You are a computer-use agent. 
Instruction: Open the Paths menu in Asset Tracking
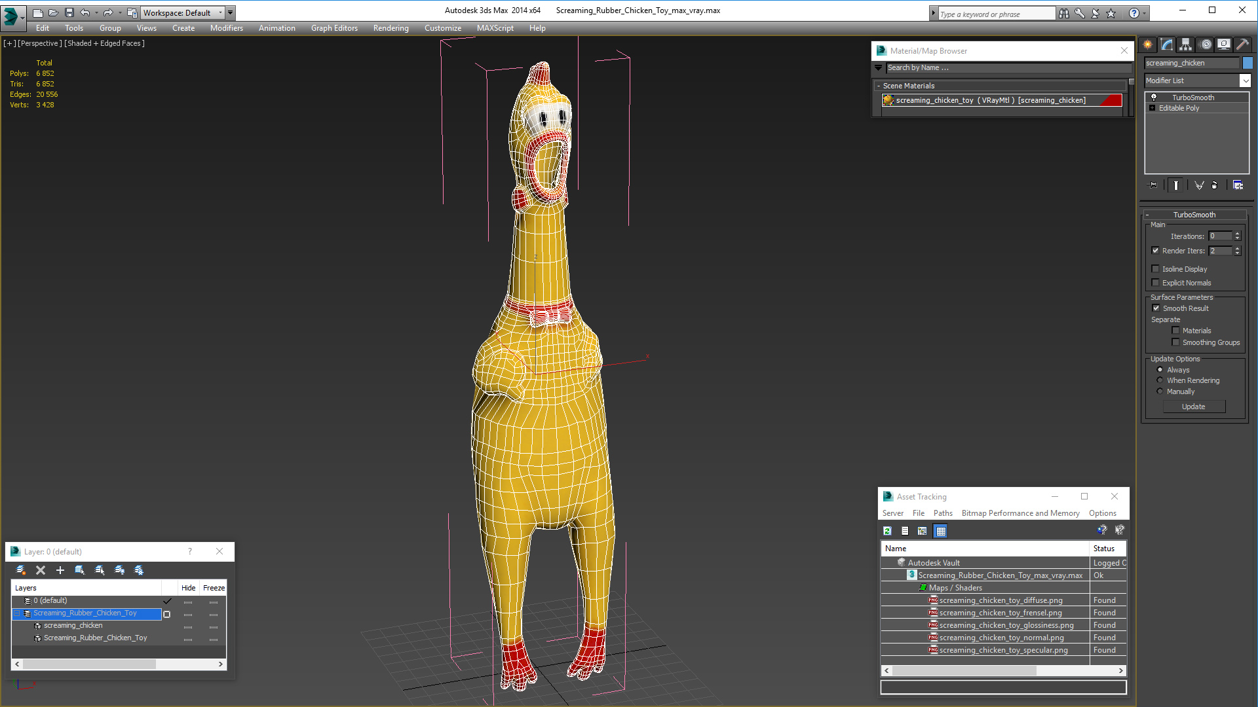click(x=942, y=513)
